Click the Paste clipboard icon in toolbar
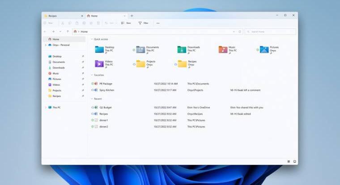The height and width of the screenshot is (185, 340). [77, 23]
